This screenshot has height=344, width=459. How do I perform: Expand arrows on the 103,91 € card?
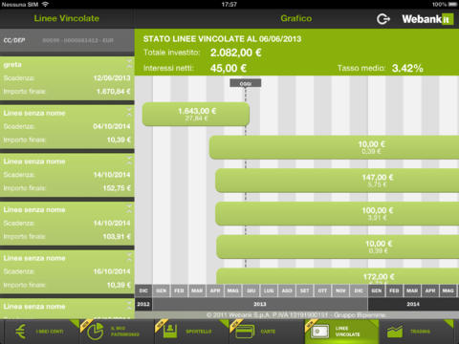point(129,208)
